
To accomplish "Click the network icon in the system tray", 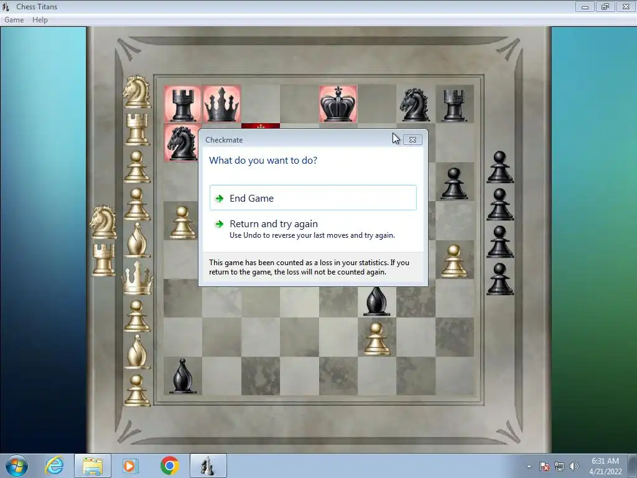I will 559,466.
